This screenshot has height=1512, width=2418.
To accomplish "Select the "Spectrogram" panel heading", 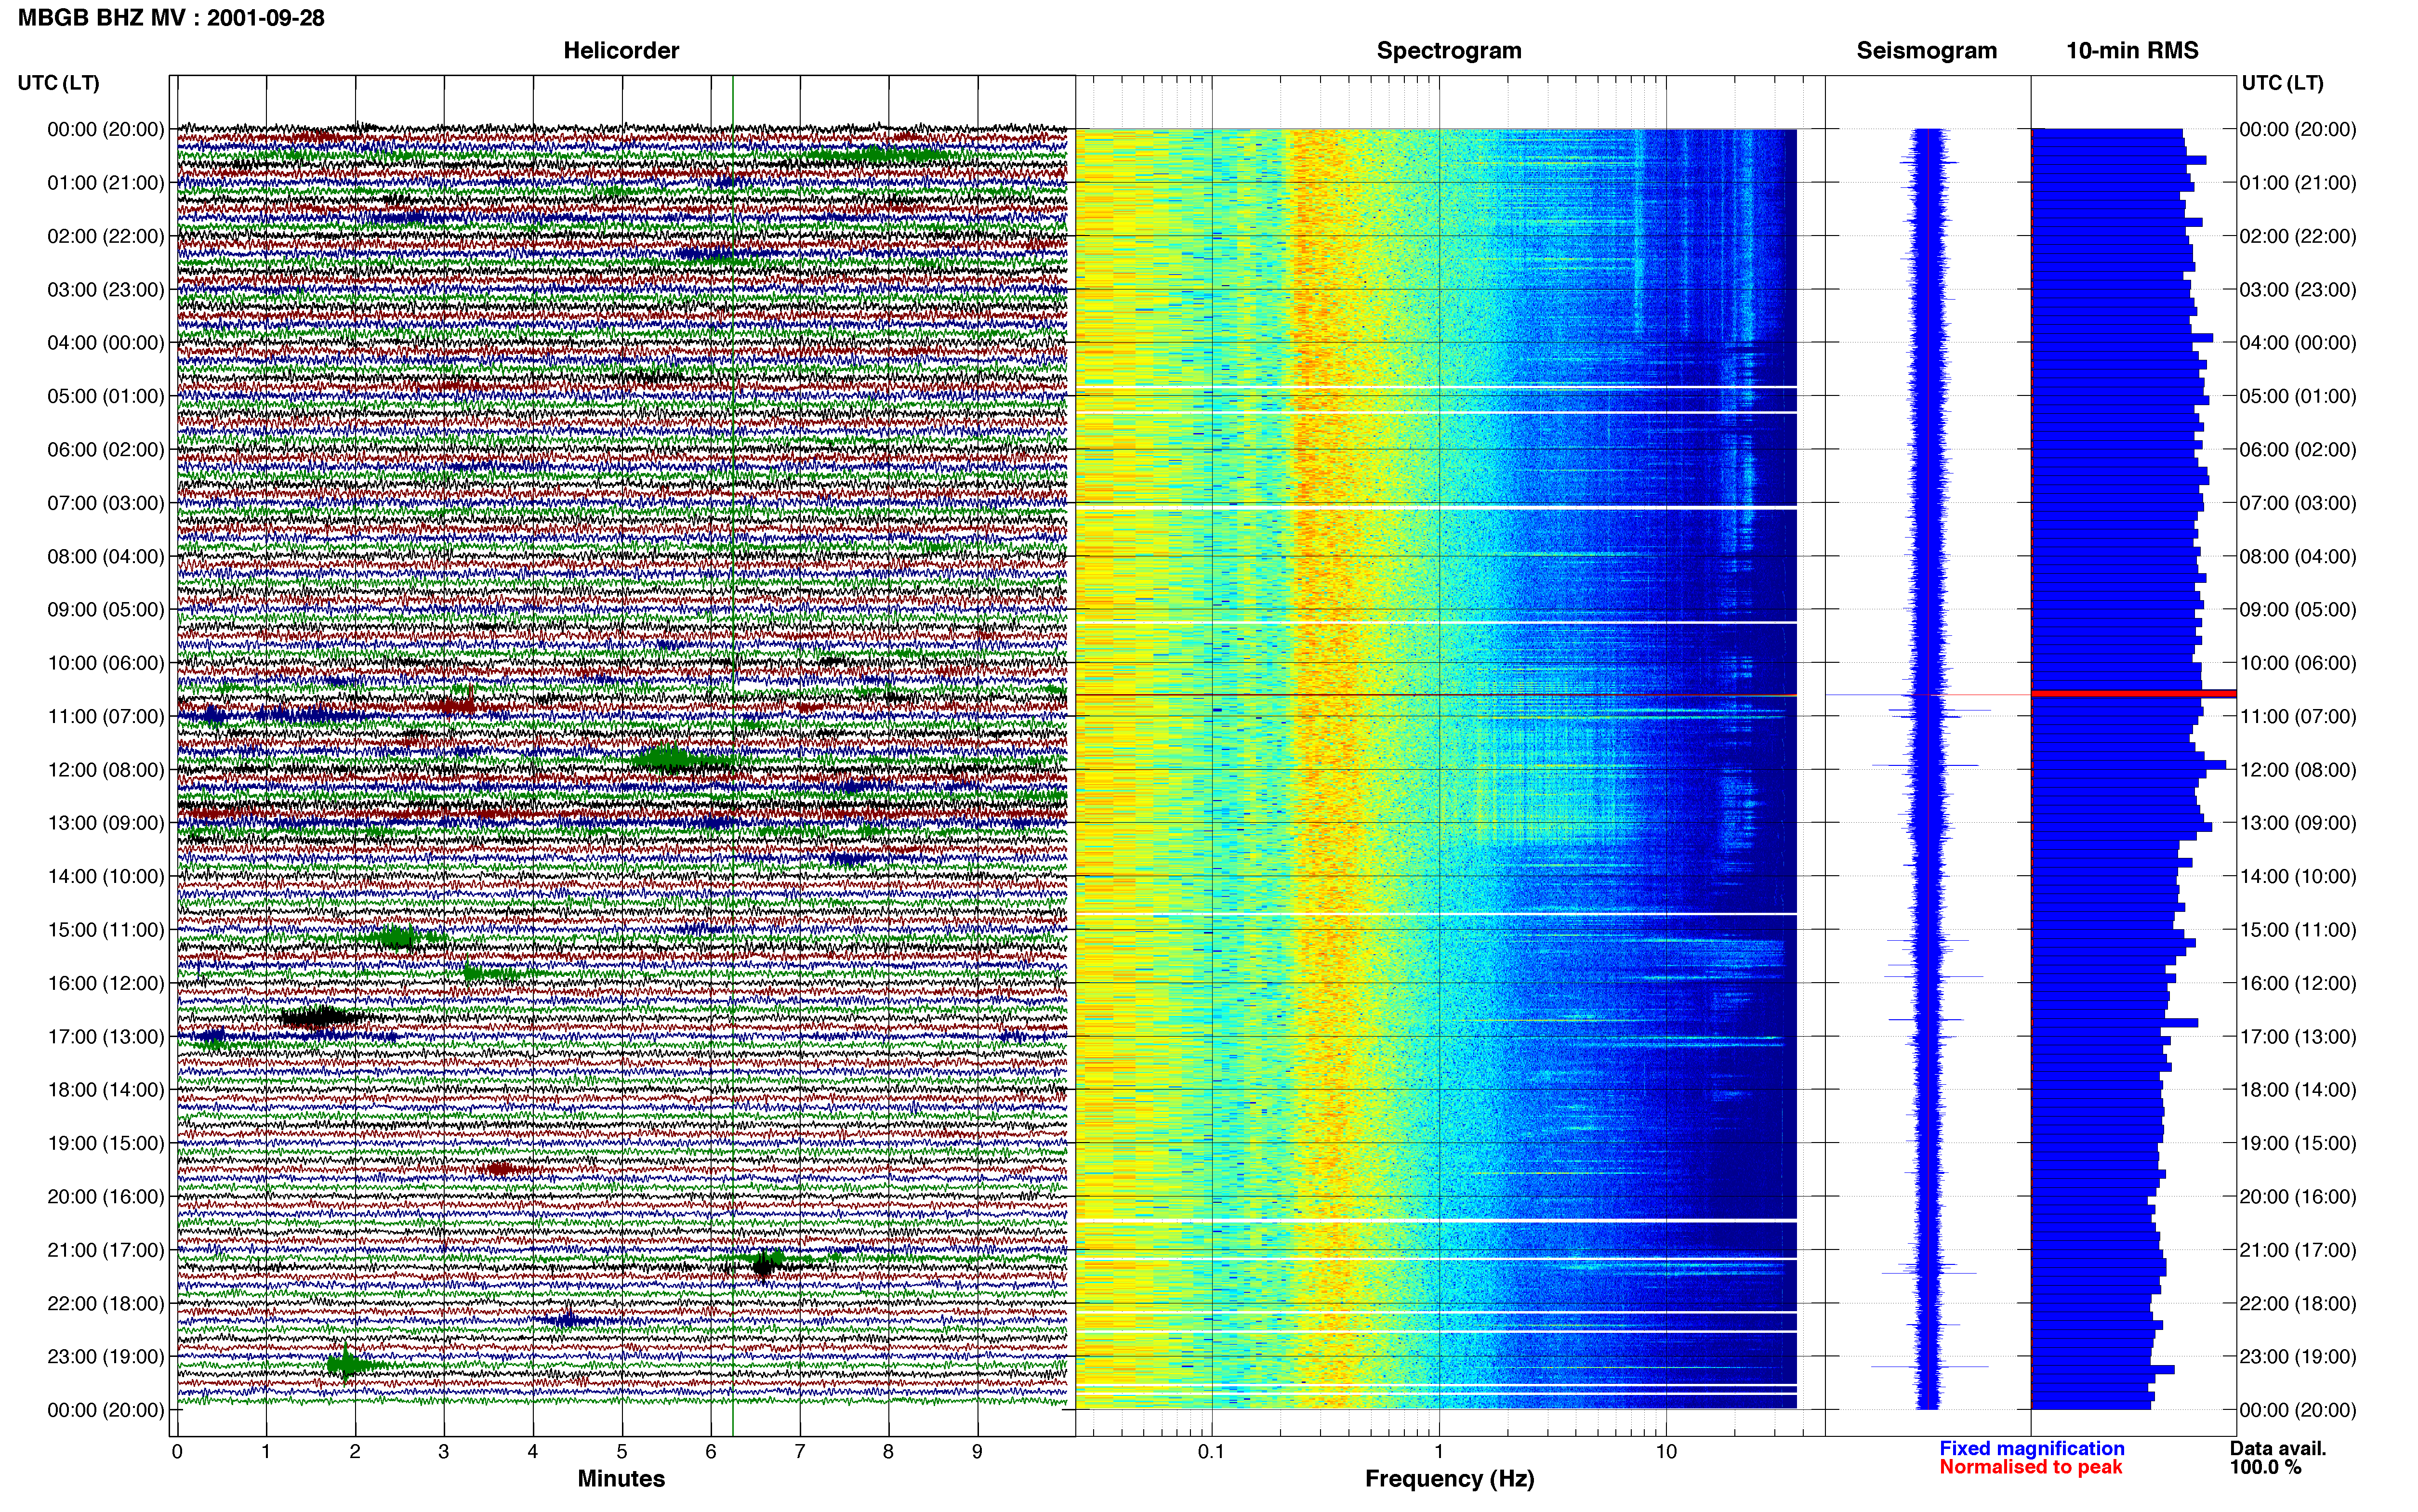I will 1449,50.
